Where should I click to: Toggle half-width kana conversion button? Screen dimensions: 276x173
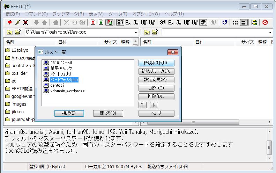click(x=214, y=22)
